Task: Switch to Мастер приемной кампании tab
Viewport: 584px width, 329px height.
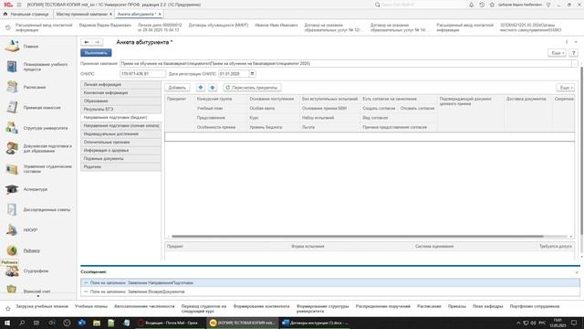Action: coord(84,14)
